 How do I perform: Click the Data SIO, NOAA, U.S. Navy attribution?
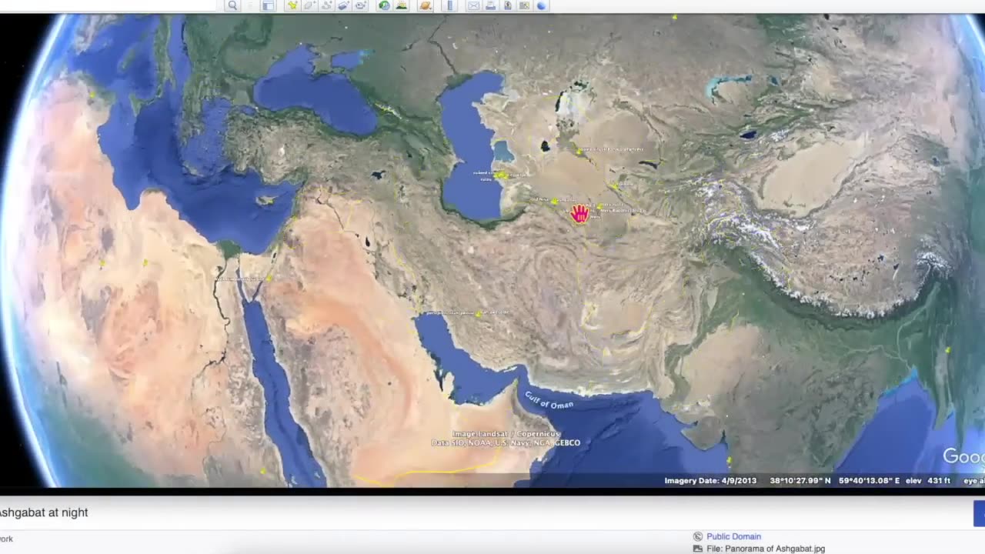[x=506, y=443]
